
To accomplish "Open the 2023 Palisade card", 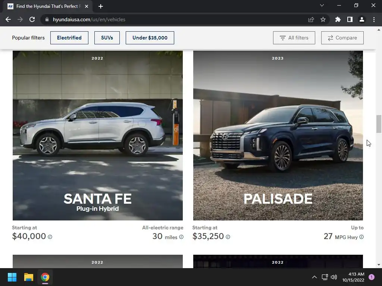I will tap(278, 136).
